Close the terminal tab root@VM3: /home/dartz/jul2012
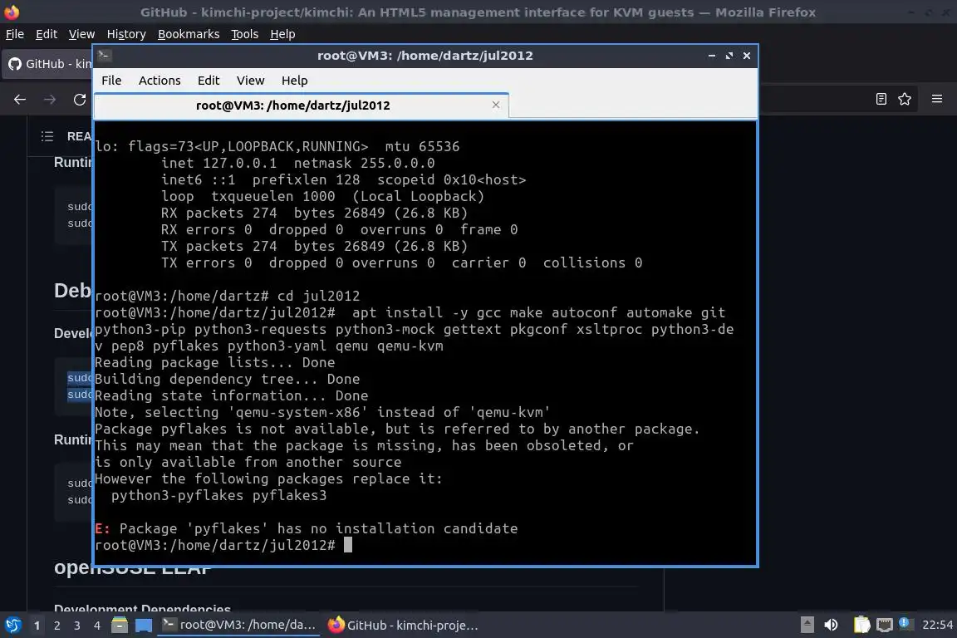This screenshot has height=638, width=957. [x=496, y=105]
